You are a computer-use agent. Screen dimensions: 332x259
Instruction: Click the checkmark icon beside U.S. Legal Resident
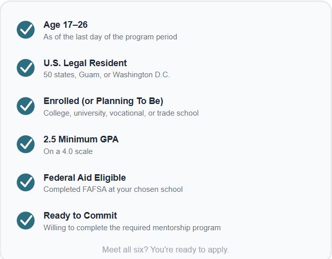pos(26,68)
